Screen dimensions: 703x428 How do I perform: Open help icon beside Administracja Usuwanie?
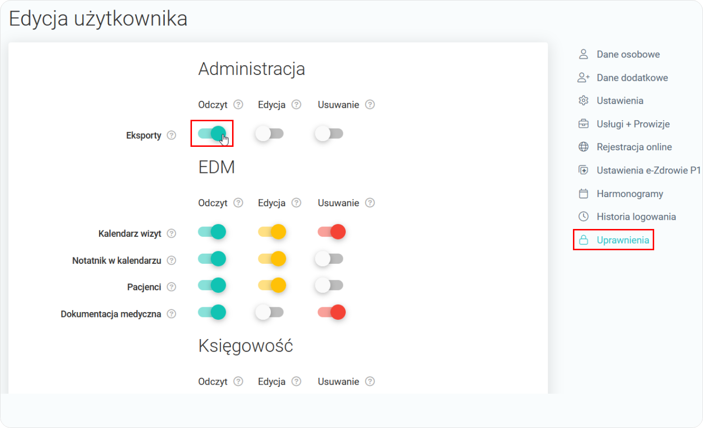coord(370,104)
